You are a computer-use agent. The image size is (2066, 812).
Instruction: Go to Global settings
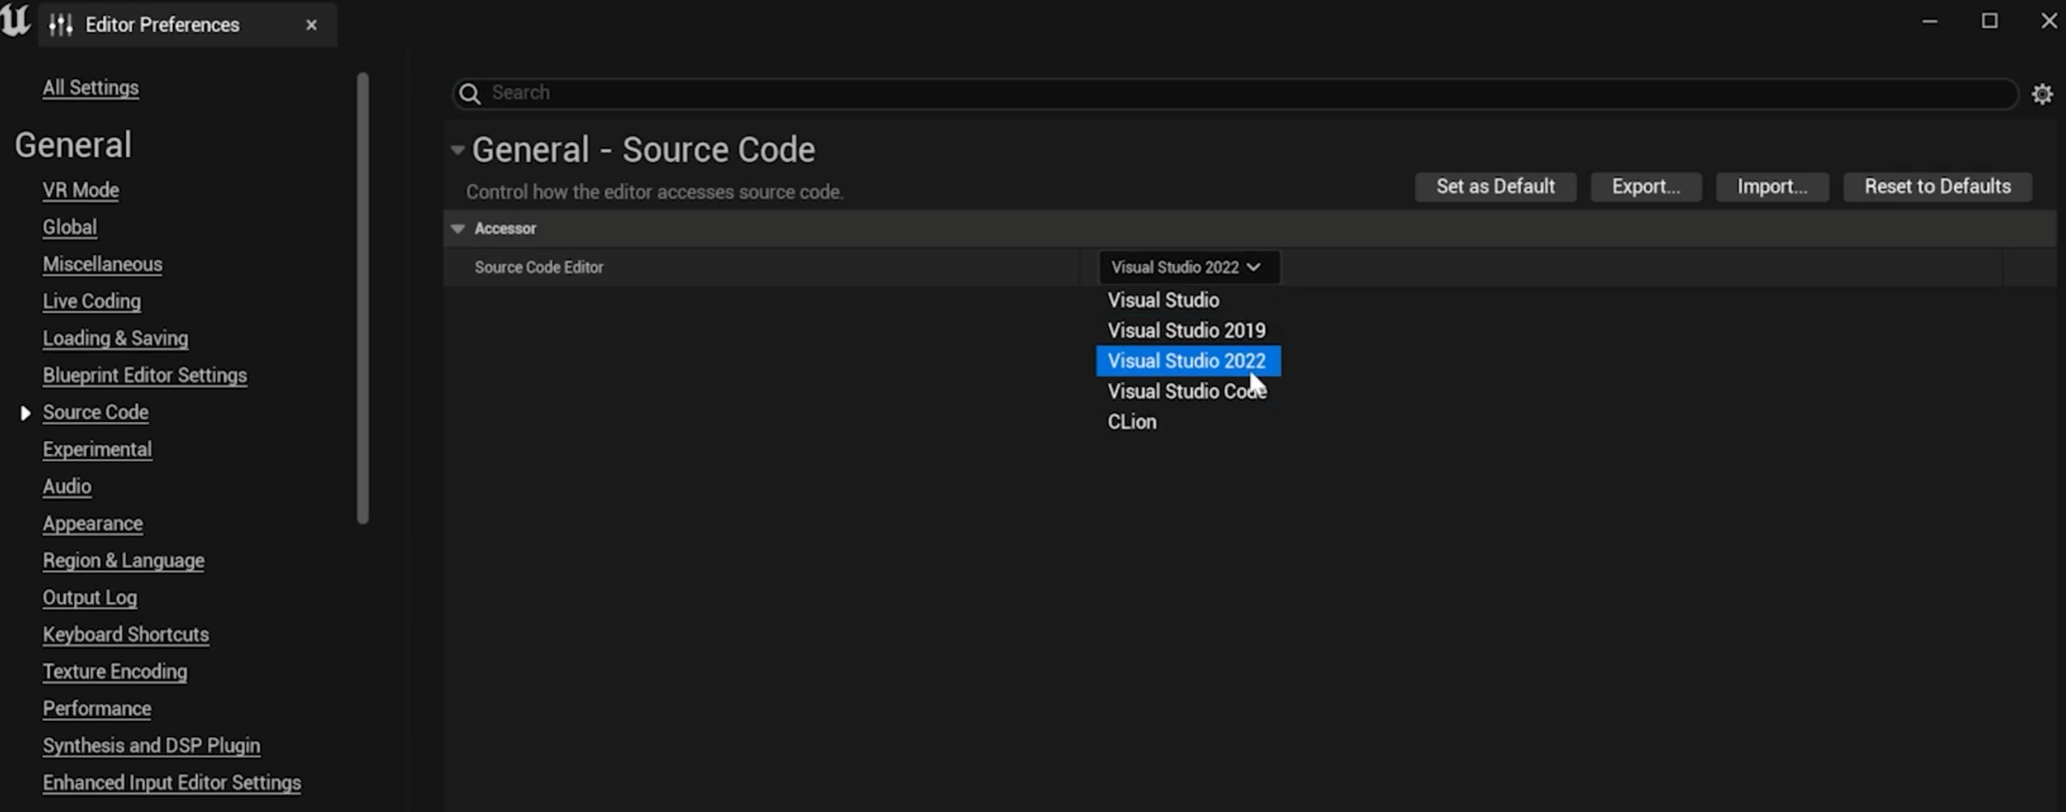pos(70,227)
